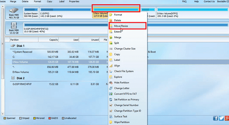Viewport: 229px width, 125px height.
Task: Click Format in the top toolbar
Action: pyautogui.click(x=38, y=1)
